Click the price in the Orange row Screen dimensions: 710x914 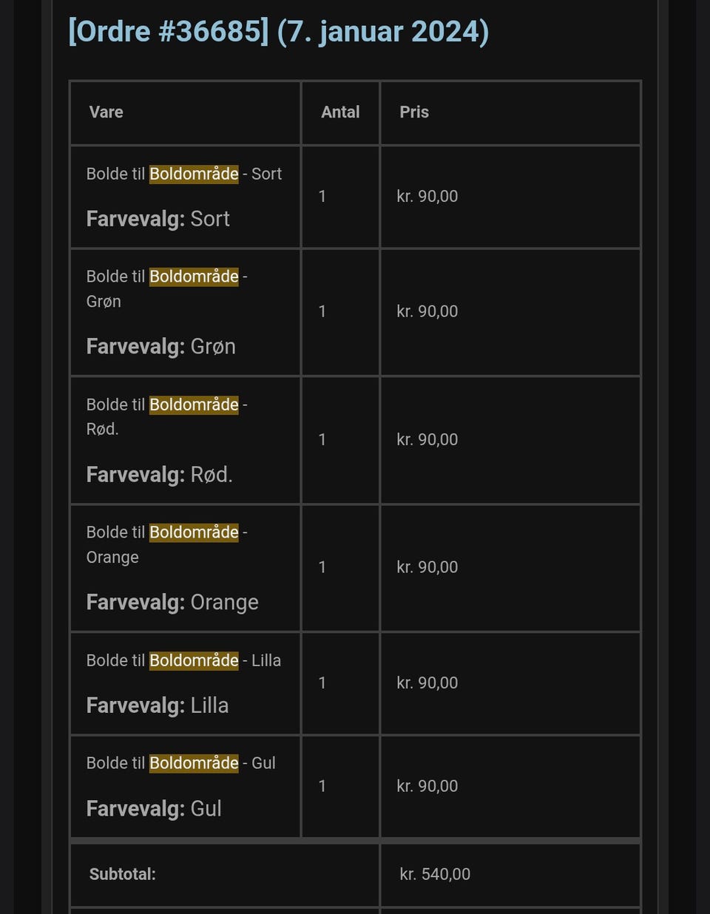pos(427,567)
